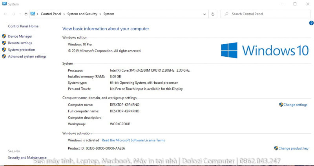Expand the chevron before Control Panel breadcrumb

click(38, 14)
